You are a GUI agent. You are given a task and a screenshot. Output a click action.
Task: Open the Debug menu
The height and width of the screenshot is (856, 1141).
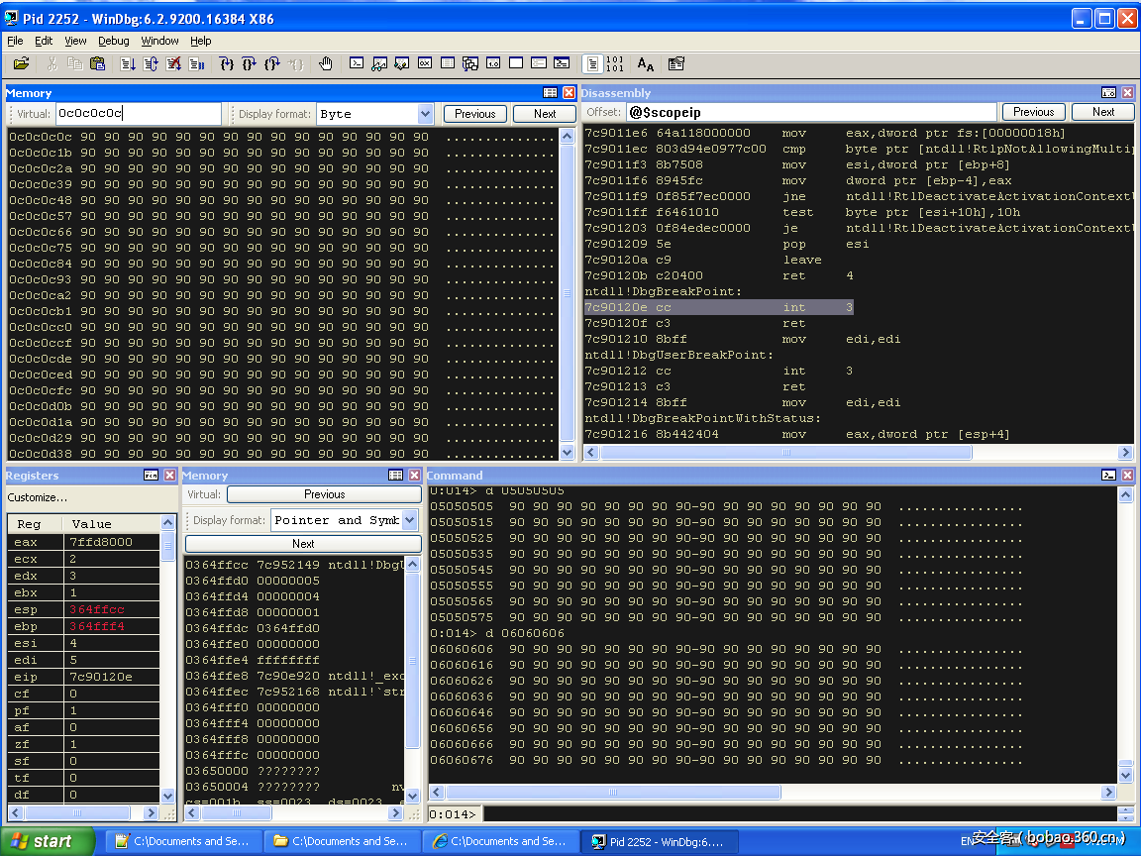click(113, 41)
